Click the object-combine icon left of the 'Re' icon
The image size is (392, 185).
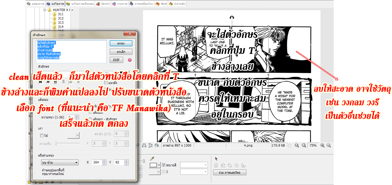tap(237, 166)
